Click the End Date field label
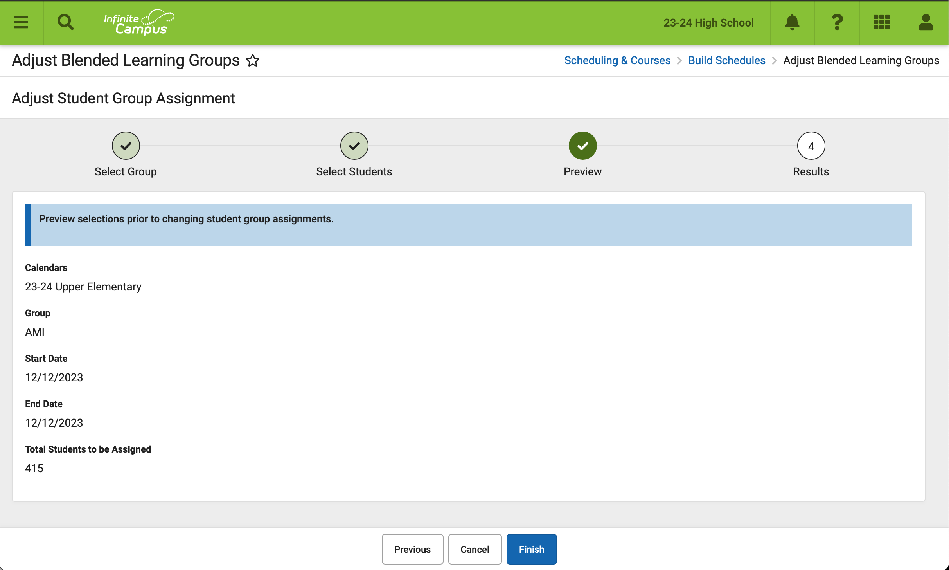 pyautogui.click(x=44, y=404)
